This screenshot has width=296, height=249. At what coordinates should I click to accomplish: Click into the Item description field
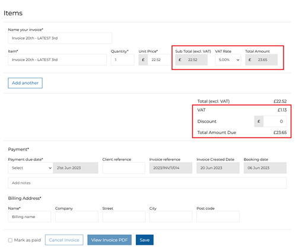58,60
